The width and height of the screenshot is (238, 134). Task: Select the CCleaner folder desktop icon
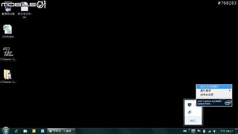click(8, 76)
